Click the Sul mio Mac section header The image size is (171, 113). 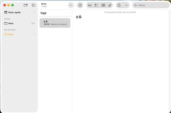pos(10,30)
